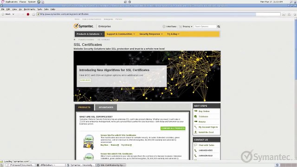Click the Renew icon in Next Steps
Screen dimensions: 297x167
coord(196,122)
